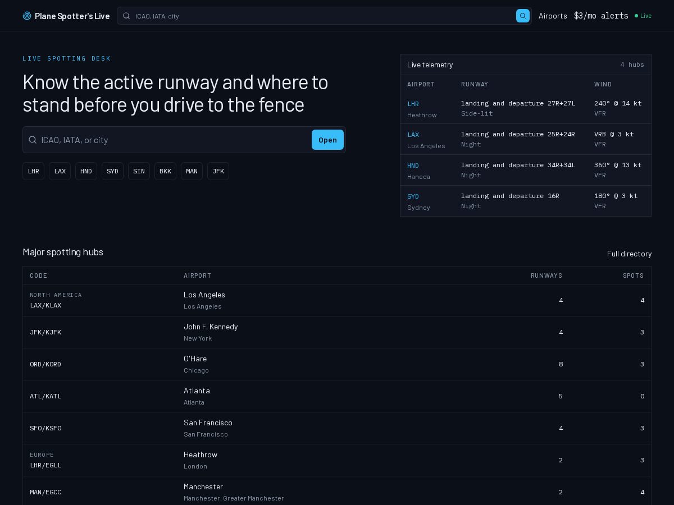Click the '180° @ 3 kt' wind value
Image resolution: width=674 pixels, height=505 pixels.
point(616,196)
